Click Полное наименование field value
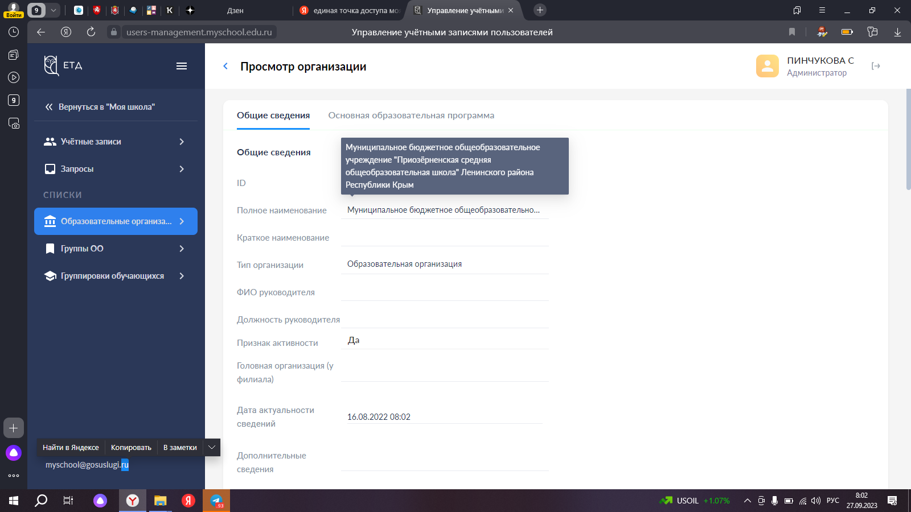Image resolution: width=911 pixels, height=512 pixels. tap(444, 210)
